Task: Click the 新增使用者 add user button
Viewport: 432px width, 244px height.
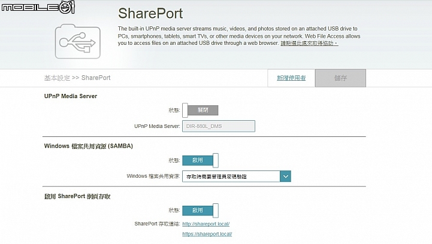Action: [x=291, y=78]
